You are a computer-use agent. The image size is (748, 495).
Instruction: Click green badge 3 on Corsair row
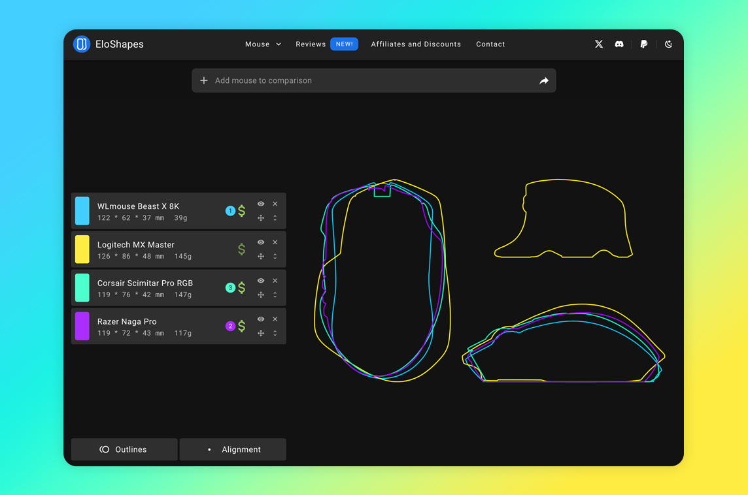(x=230, y=288)
